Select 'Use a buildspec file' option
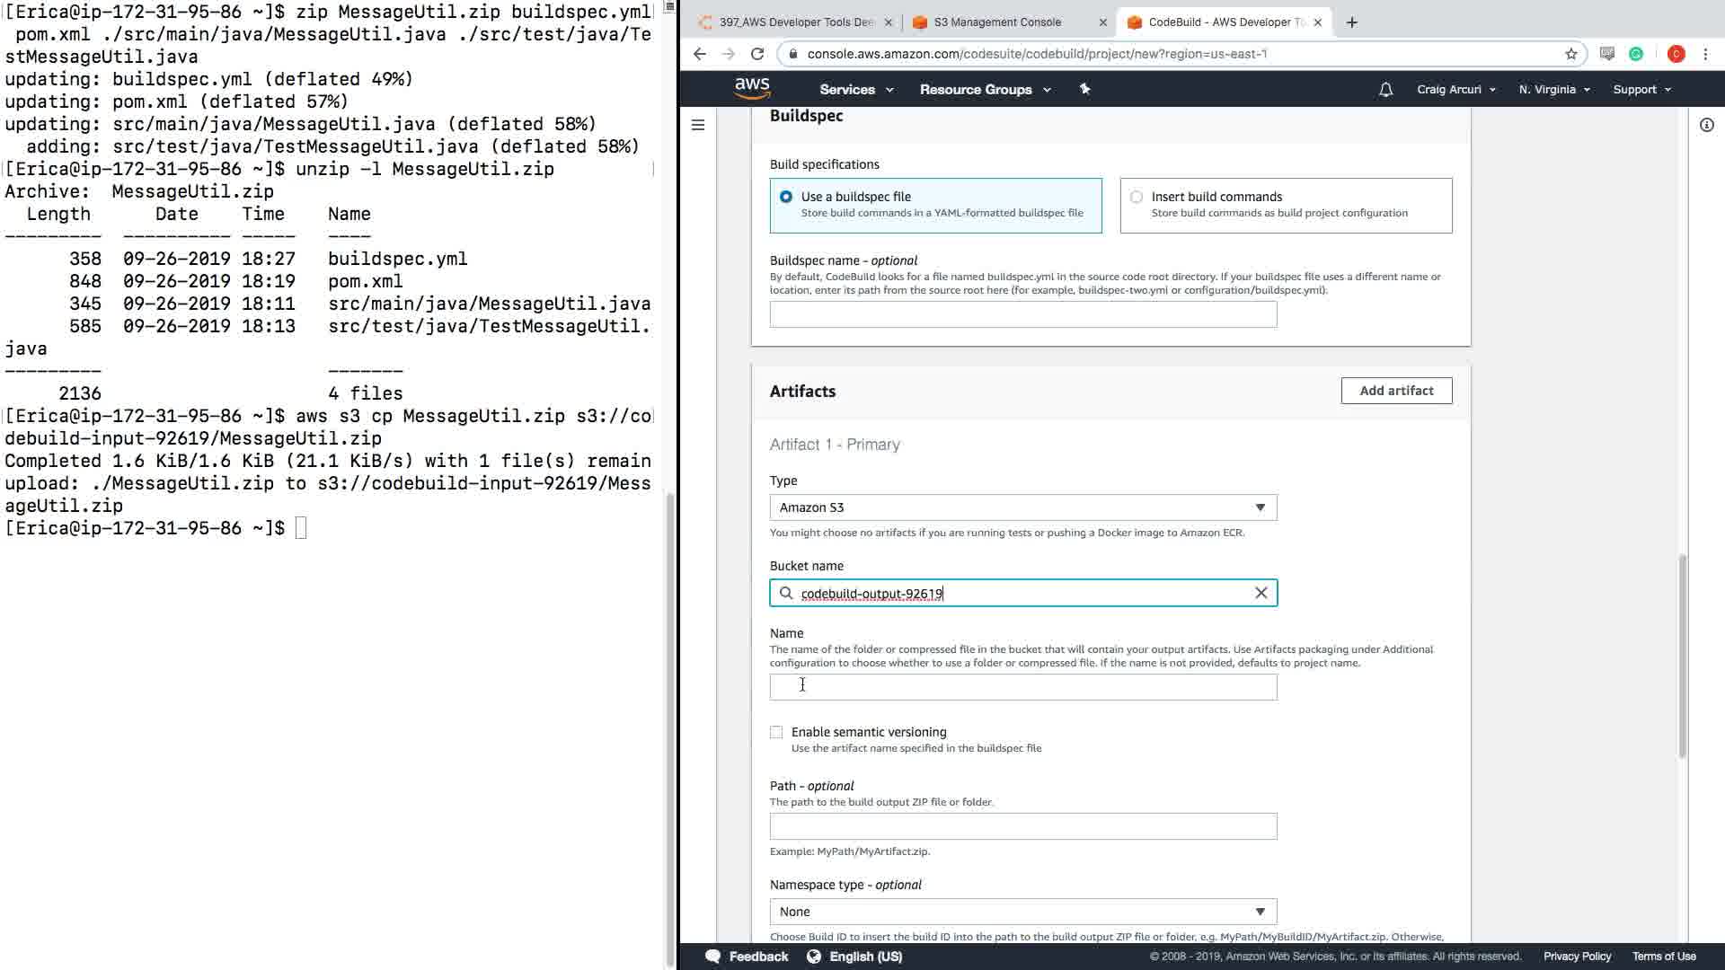 coord(786,197)
